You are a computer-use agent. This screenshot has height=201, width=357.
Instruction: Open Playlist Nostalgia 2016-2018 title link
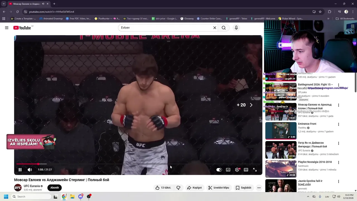[x=315, y=162]
